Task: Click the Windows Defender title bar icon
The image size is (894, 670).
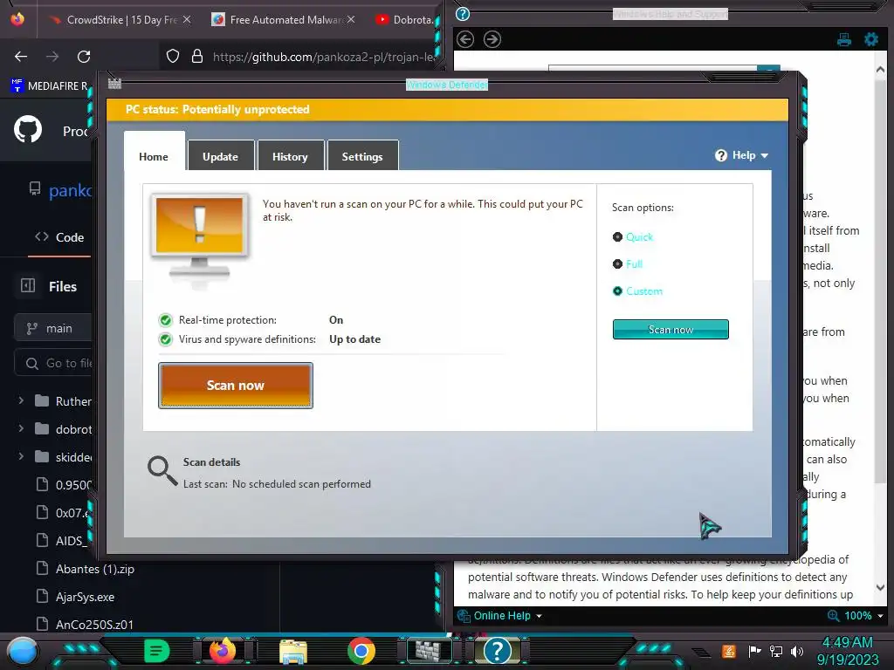Action: click(114, 84)
